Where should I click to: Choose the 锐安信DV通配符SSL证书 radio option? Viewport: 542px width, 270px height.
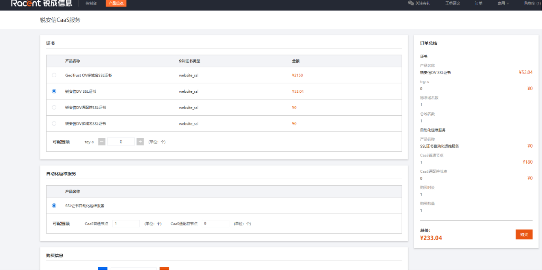point(54,107)
